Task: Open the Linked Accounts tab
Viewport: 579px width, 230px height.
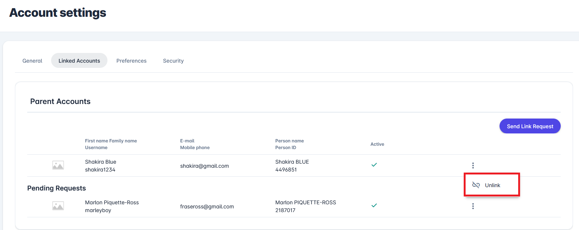Action: click(79, 61)
